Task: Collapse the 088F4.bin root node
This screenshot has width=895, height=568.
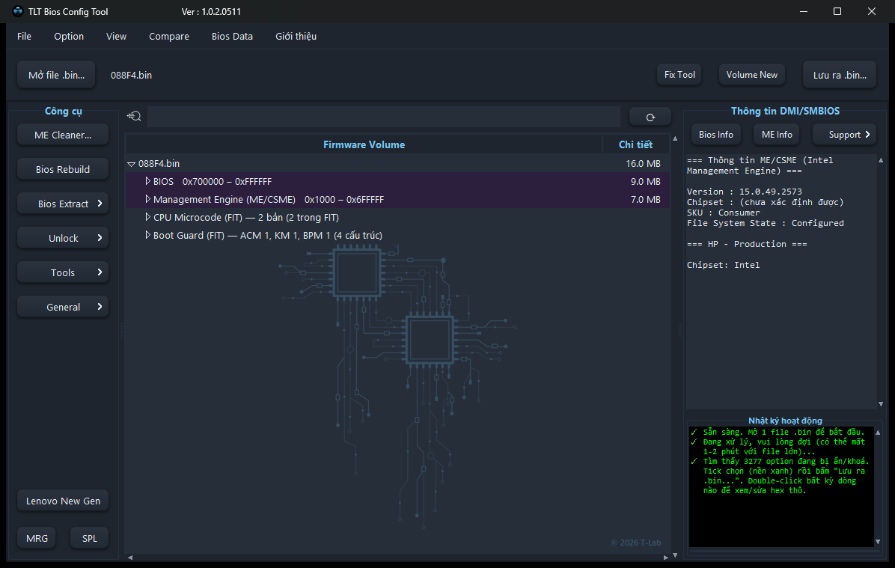Action: [x=131, y=164]
